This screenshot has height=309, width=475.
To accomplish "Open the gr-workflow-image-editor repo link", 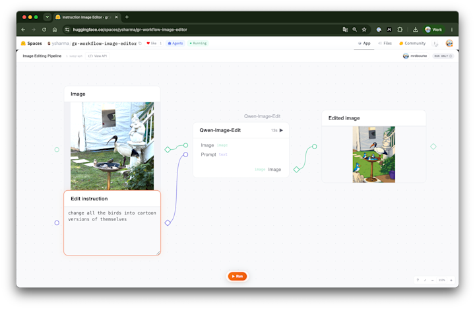I will coord(104,44).
